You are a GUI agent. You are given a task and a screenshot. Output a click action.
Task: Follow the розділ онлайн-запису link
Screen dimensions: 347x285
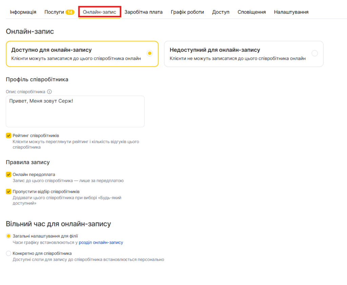pyautogui.click(x=101, y=242)
